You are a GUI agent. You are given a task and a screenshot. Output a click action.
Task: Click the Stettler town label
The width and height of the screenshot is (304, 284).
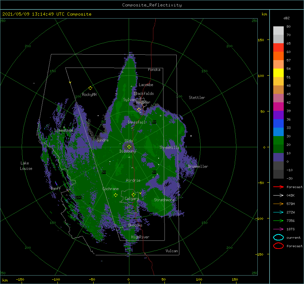coord(197,98)
